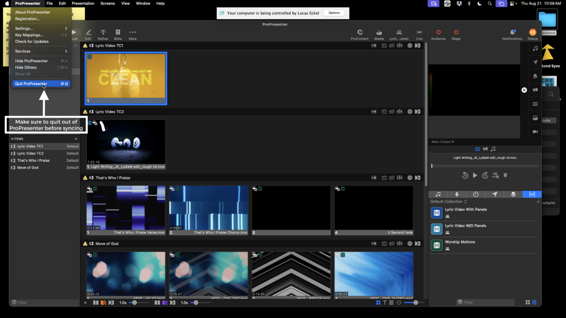Open Key Mappings menu item
Screen dimensions: 566x318
pos(29,35)
